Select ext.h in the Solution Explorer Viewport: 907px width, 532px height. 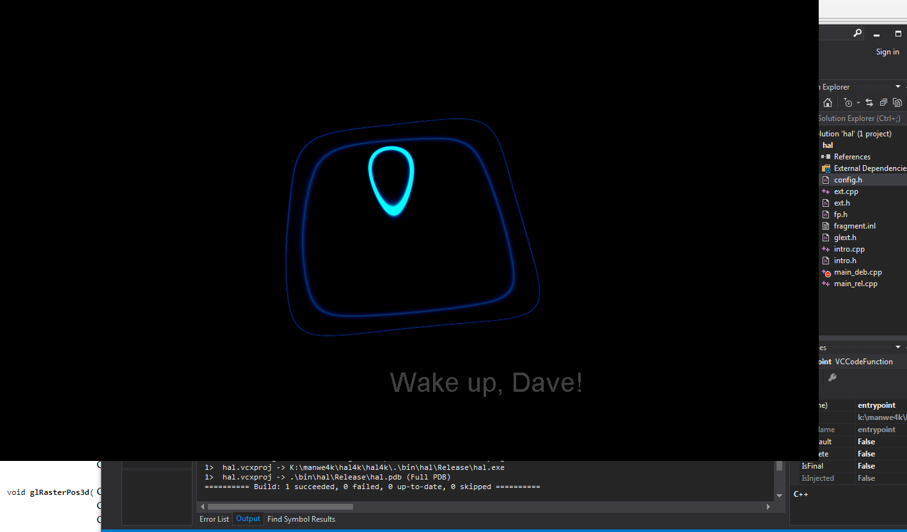point(842,203)
